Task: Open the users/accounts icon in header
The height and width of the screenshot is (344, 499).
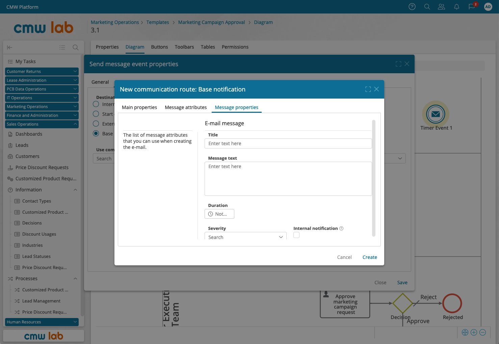Action: [x=441, y=7]
